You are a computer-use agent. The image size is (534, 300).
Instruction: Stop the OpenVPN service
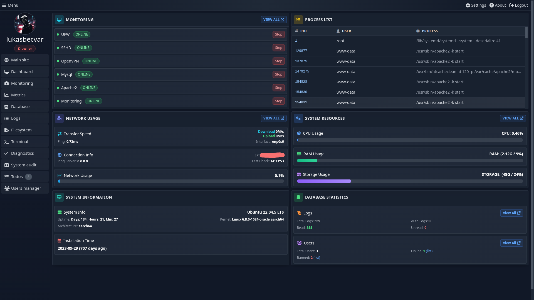278,61
